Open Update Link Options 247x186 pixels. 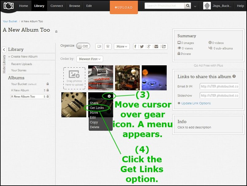coord(196,103)
